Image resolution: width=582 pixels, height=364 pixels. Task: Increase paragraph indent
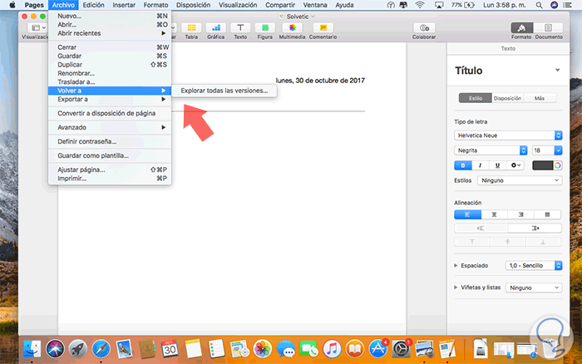click(x=535, y=229)
